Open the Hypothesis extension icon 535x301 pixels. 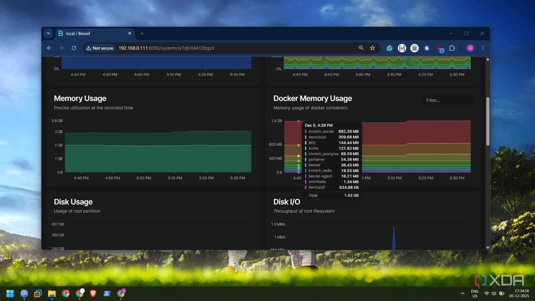(402, 48)
